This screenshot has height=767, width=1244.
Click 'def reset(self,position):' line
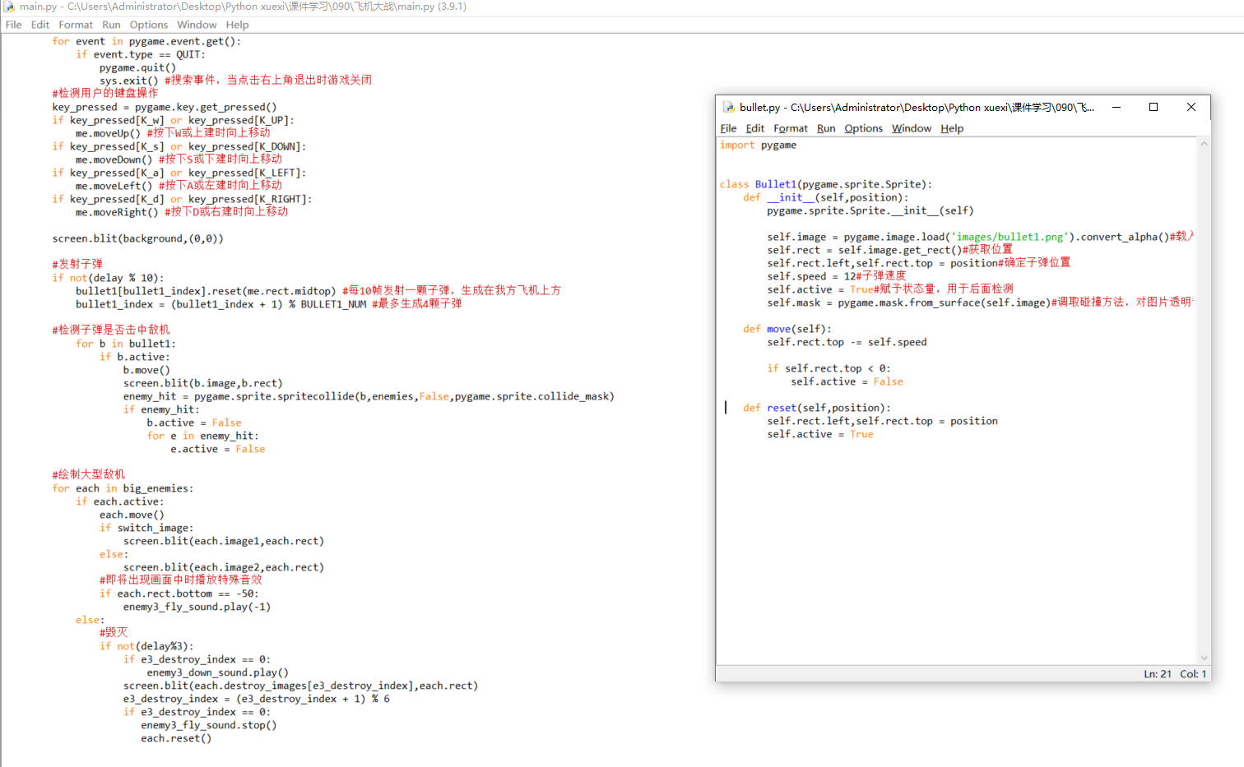[817, 408]
